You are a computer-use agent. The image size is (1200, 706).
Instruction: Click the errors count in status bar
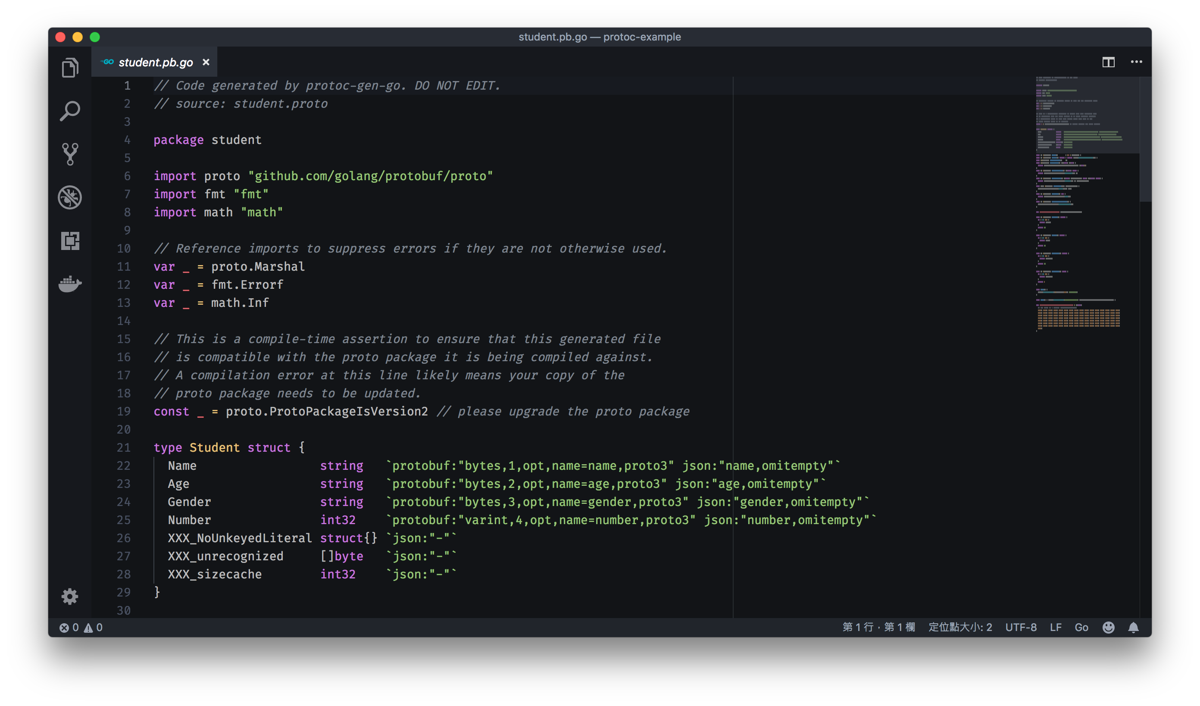[x=69, y=628]
